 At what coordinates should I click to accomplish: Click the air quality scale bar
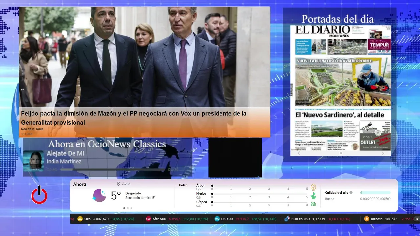pyautogui.click(x=375, y=193)
